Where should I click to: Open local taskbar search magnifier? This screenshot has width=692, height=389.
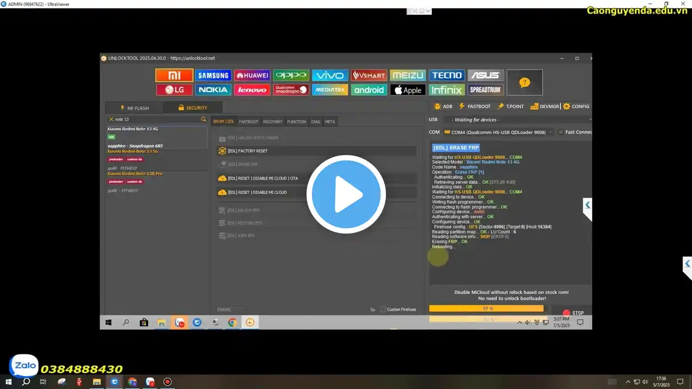coord(26,382)
